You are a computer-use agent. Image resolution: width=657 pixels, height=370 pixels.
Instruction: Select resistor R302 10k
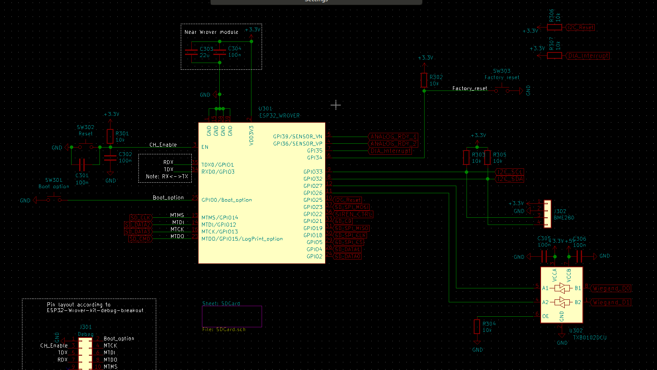pyautogui.click(x=424, y=80)
